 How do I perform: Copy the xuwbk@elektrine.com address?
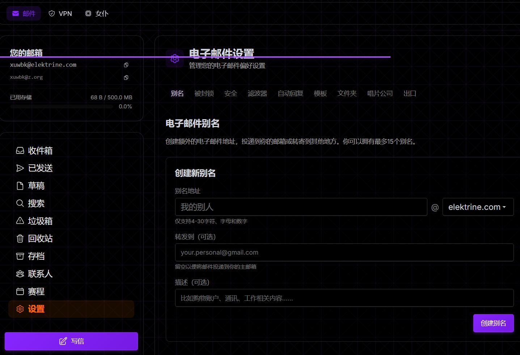(x=126, y=65)
